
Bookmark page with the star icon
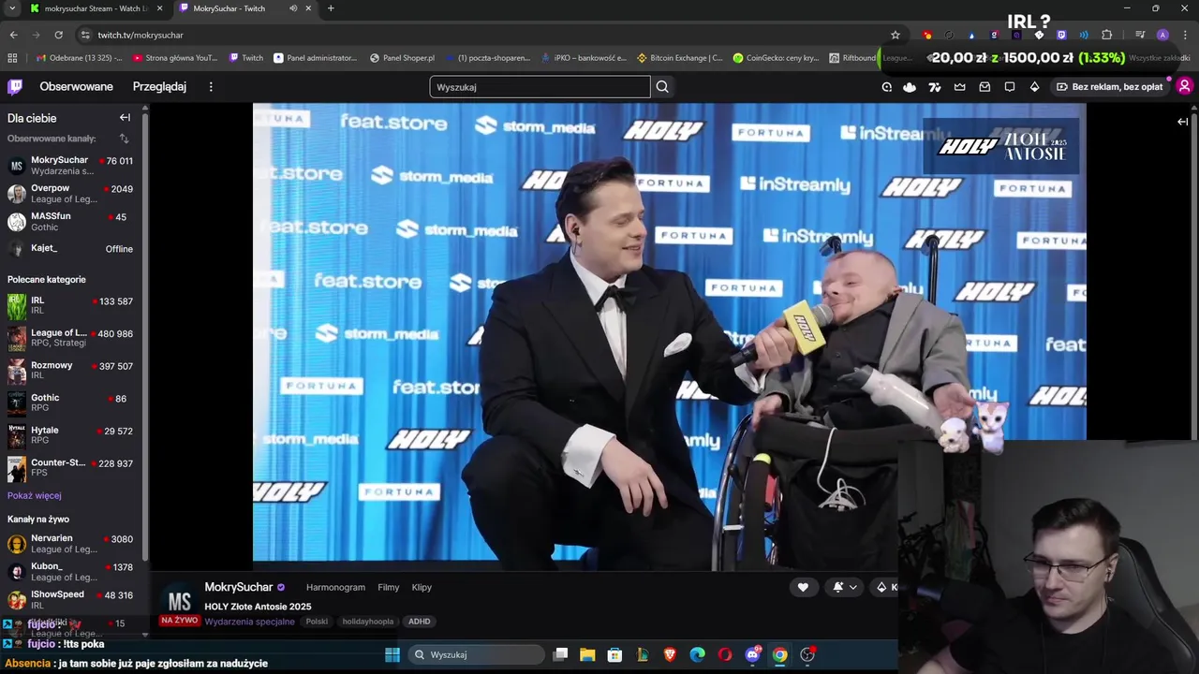point(896,35)
